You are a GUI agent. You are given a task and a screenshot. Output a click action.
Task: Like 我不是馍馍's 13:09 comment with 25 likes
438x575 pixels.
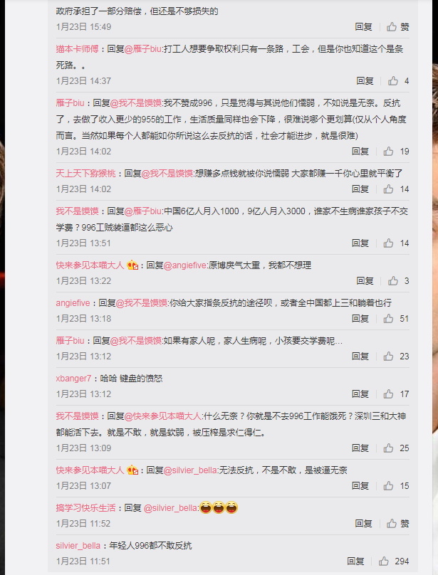pyautogui.click(x=388, y=448)
